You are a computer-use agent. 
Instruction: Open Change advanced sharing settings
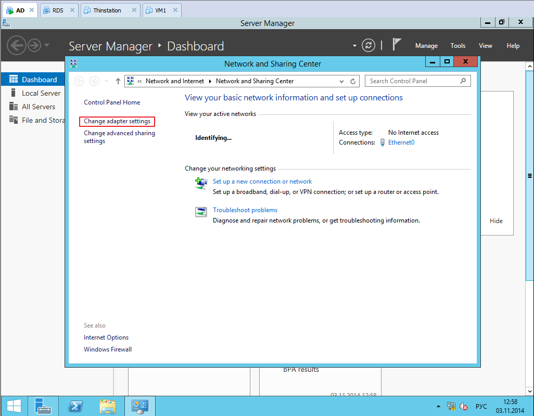119,137
